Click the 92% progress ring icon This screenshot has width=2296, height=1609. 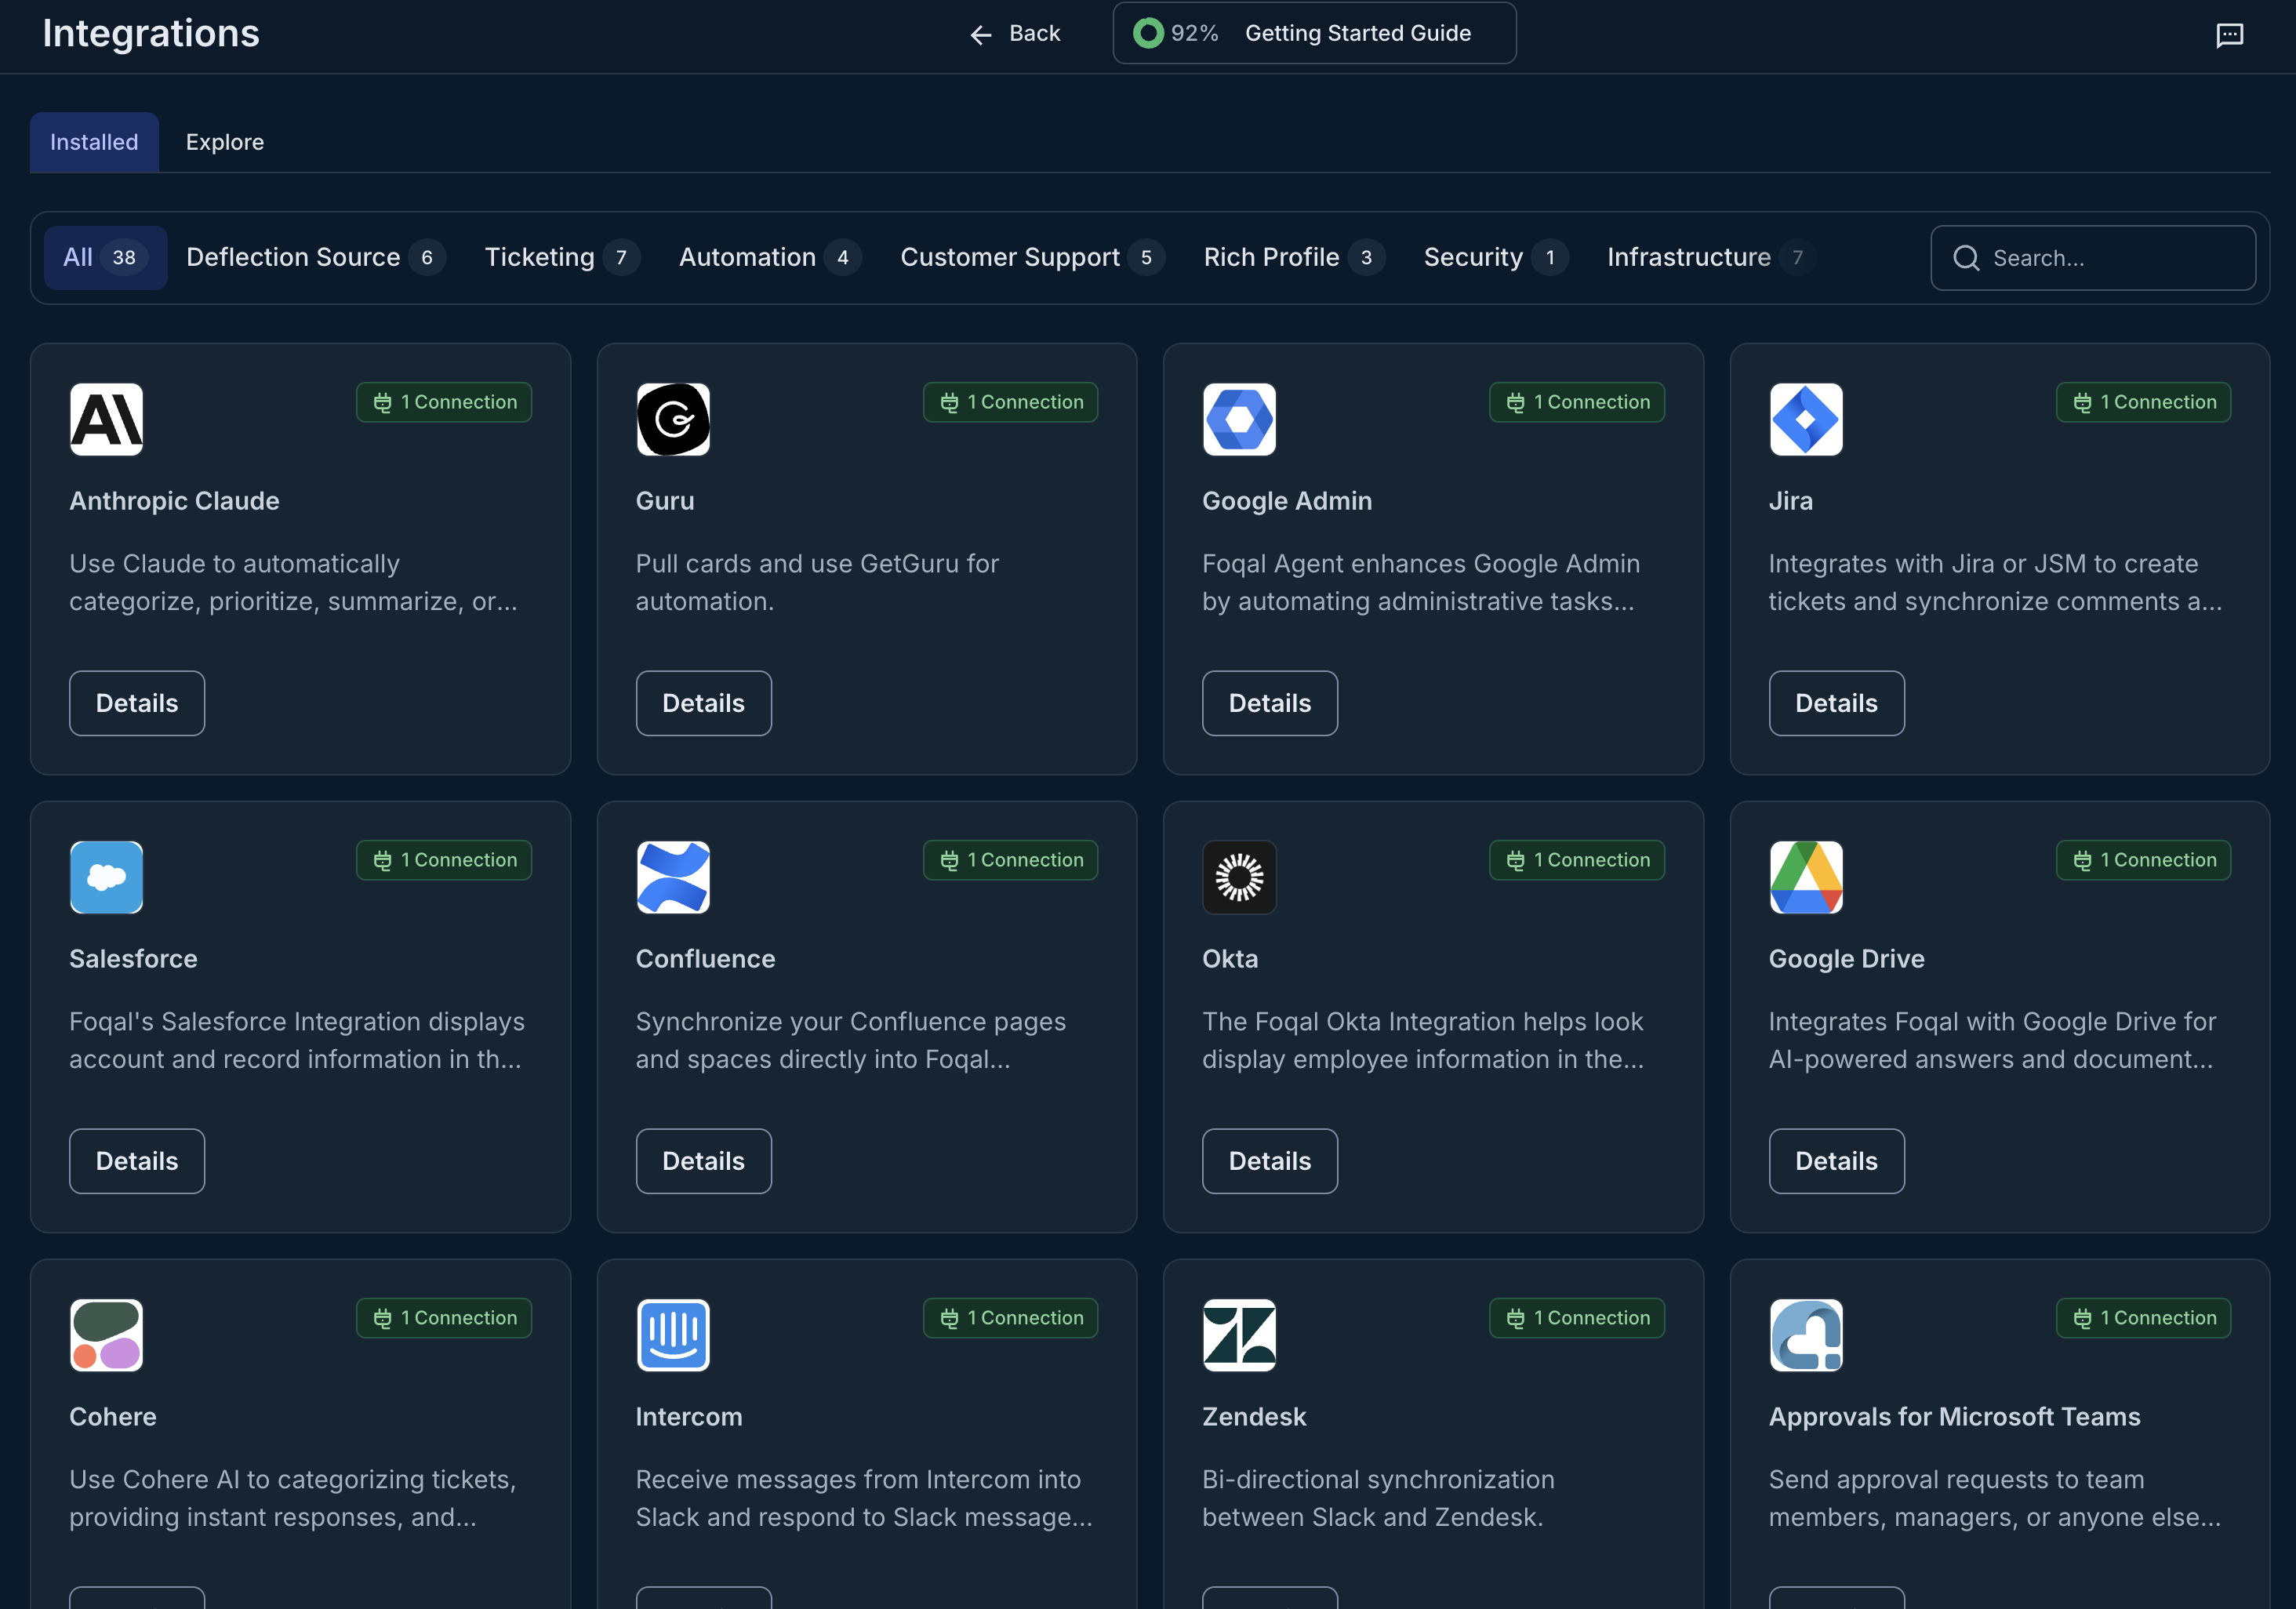tap(1148, 33)
